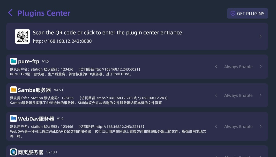Select the pure-ftp plugin title

coord(29,62)
